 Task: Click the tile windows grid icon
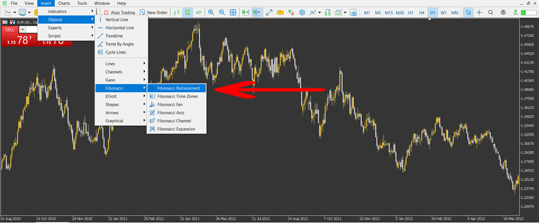coord(233,12)
